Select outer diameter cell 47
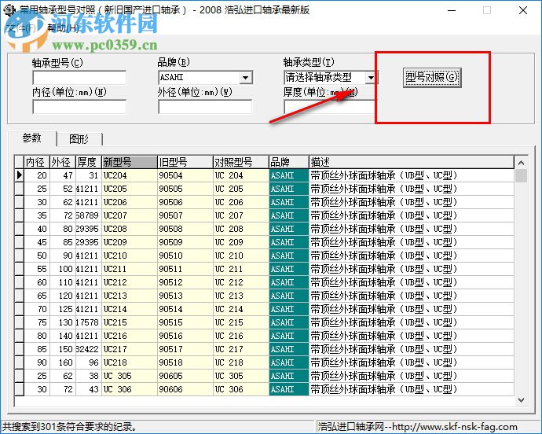542x434 pixels. [63, 175]
